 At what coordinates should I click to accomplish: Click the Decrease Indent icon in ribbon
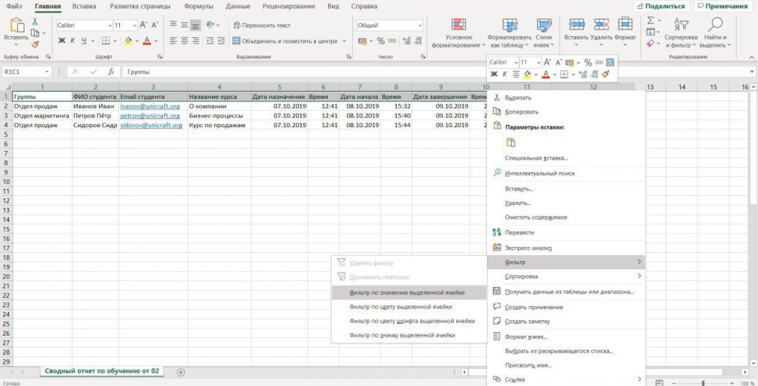[209, 41]
